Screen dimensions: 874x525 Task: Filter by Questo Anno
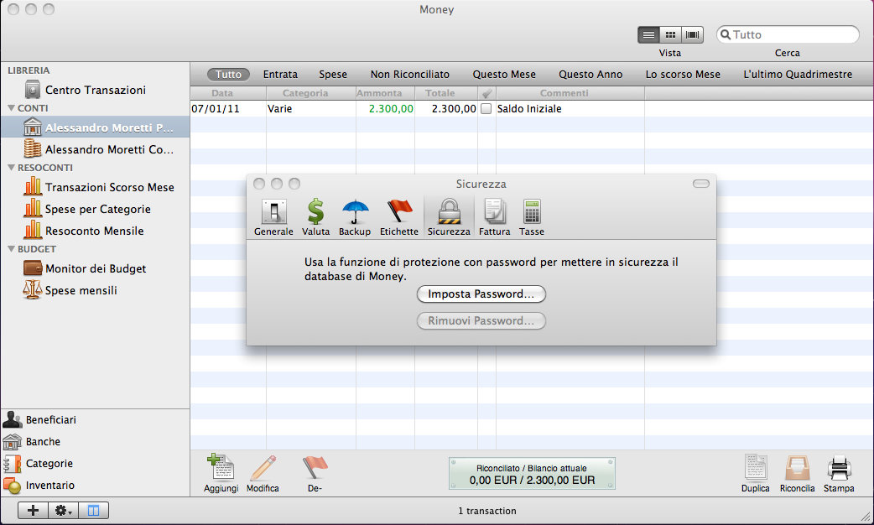coord(590,74)
